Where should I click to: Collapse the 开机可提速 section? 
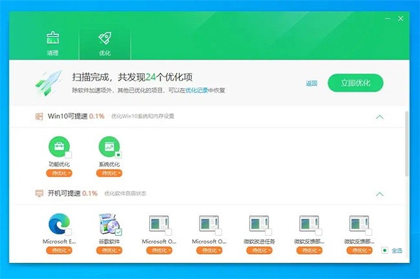click(379, 194)
